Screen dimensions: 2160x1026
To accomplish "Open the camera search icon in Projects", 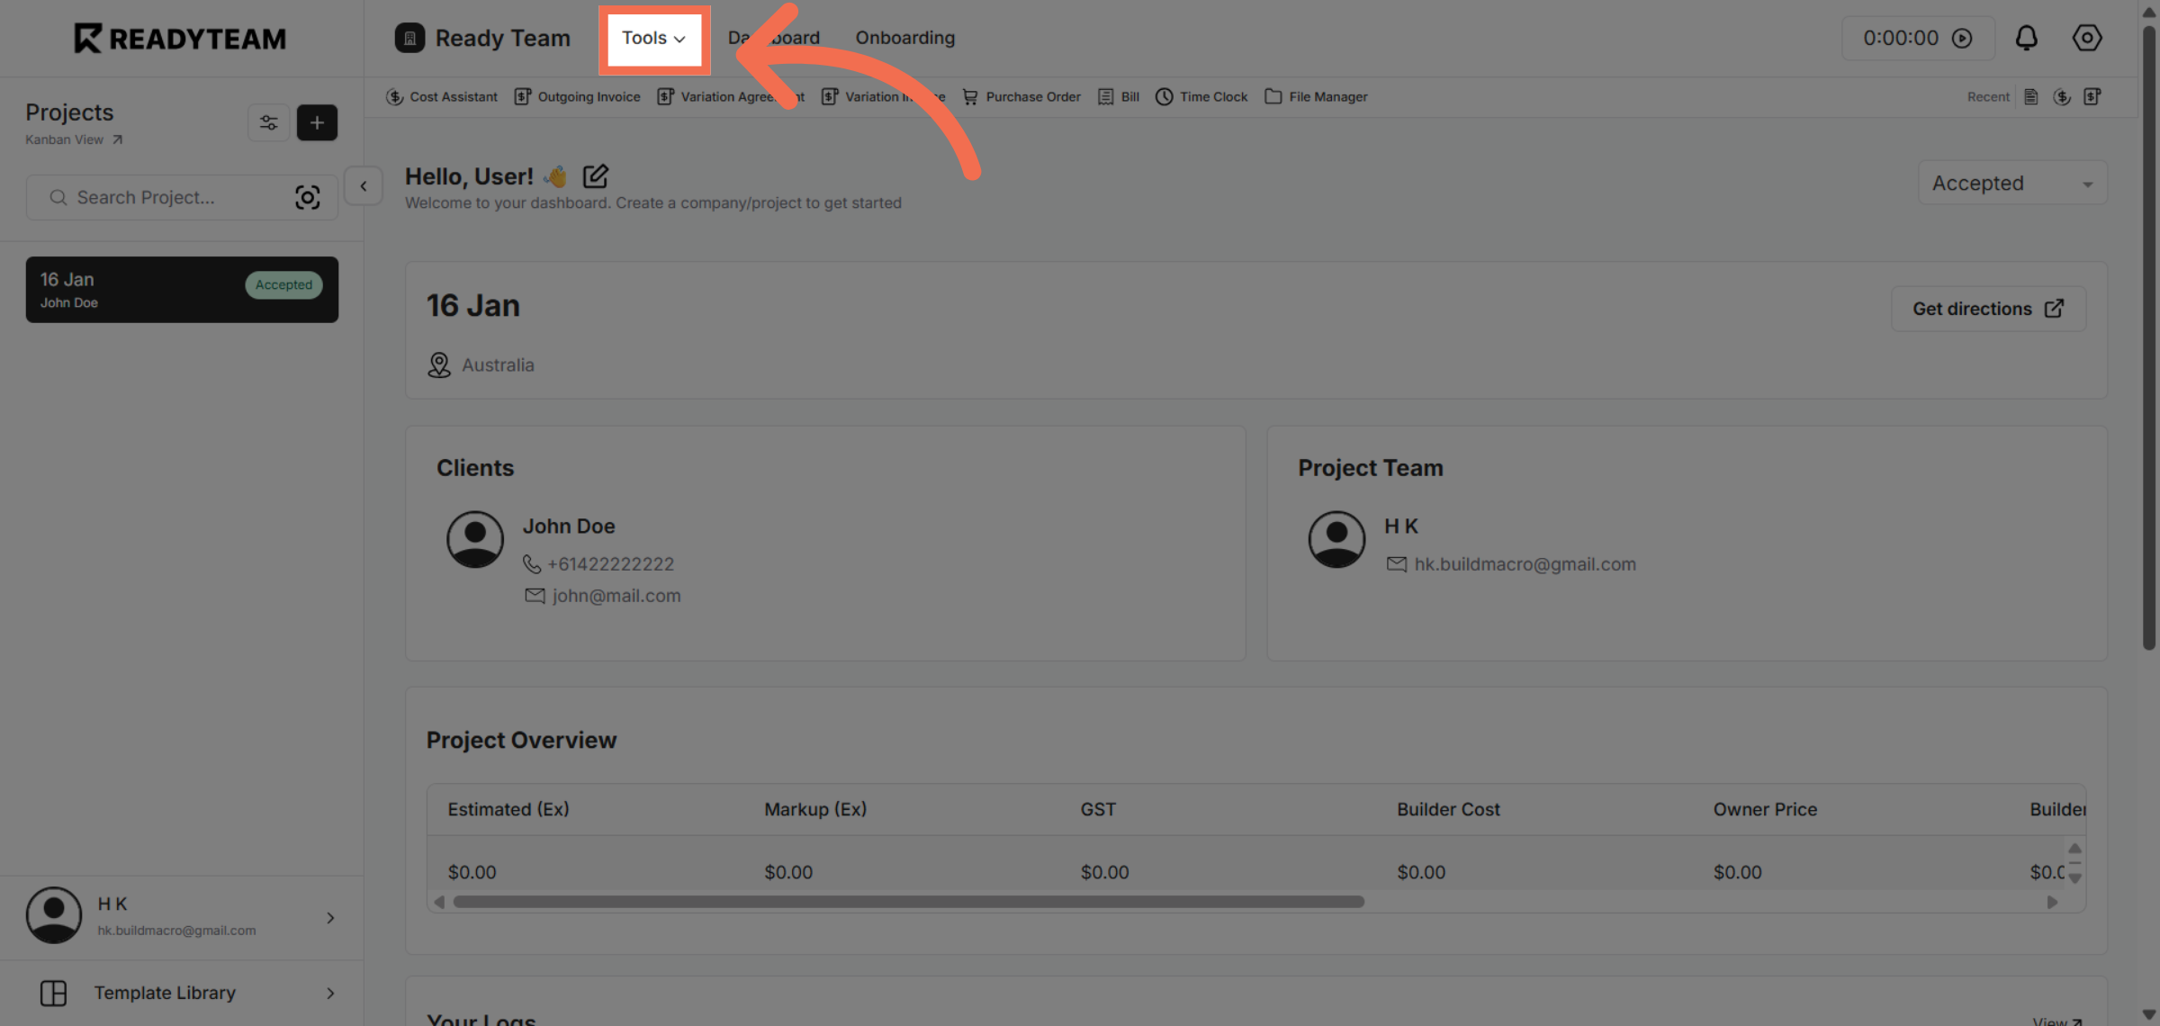I will coord(308,197).
